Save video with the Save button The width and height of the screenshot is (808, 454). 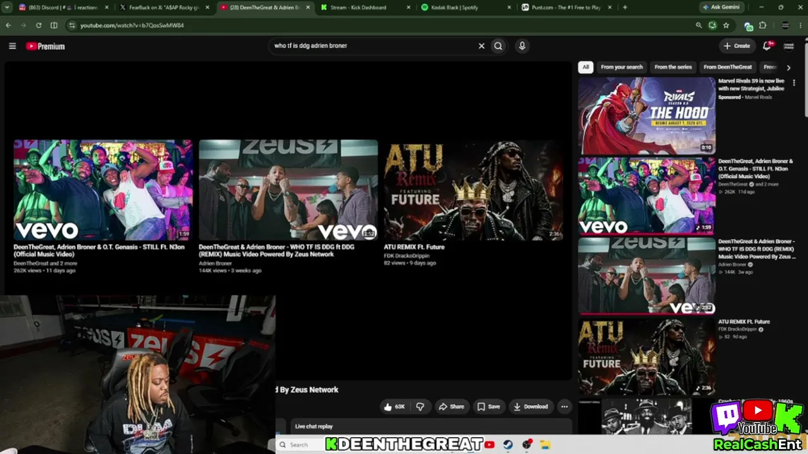[489, 407]
